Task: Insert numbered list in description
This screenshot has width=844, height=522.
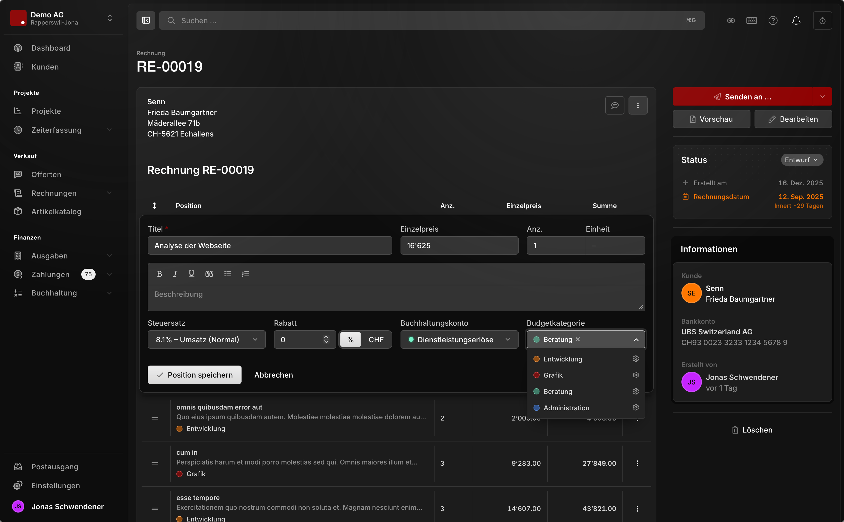Action: tap(245, 274)
